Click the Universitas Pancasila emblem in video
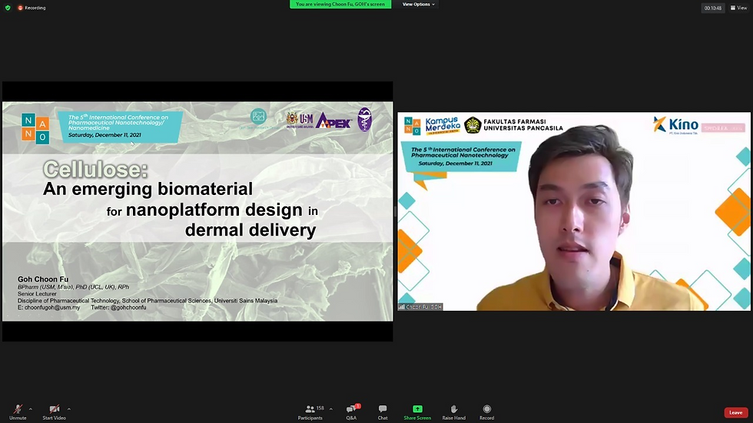 tap(473, 125)
